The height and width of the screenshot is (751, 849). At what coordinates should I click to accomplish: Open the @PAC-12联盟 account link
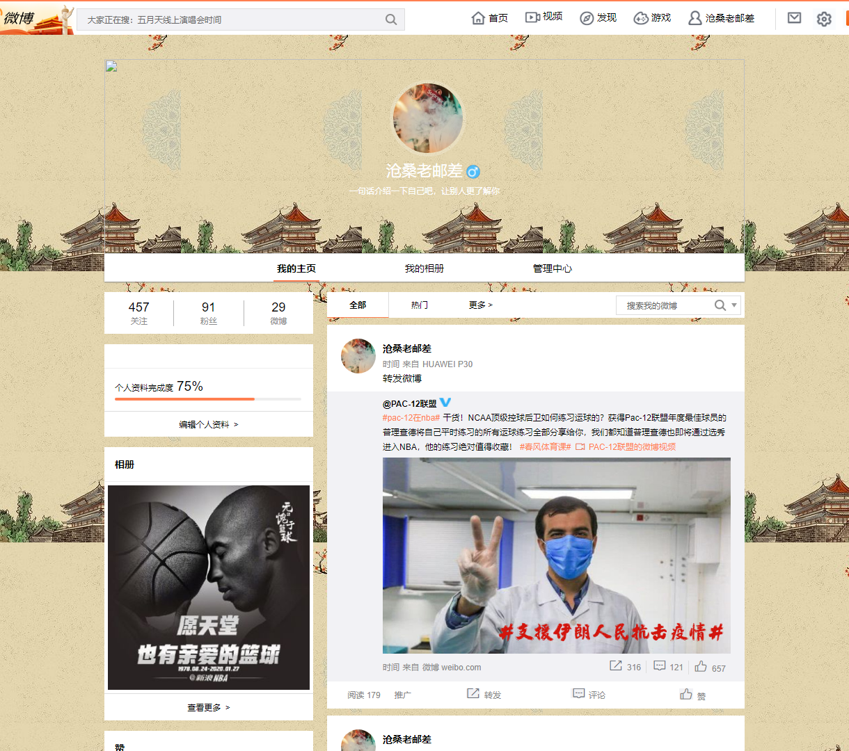[410, 403]
